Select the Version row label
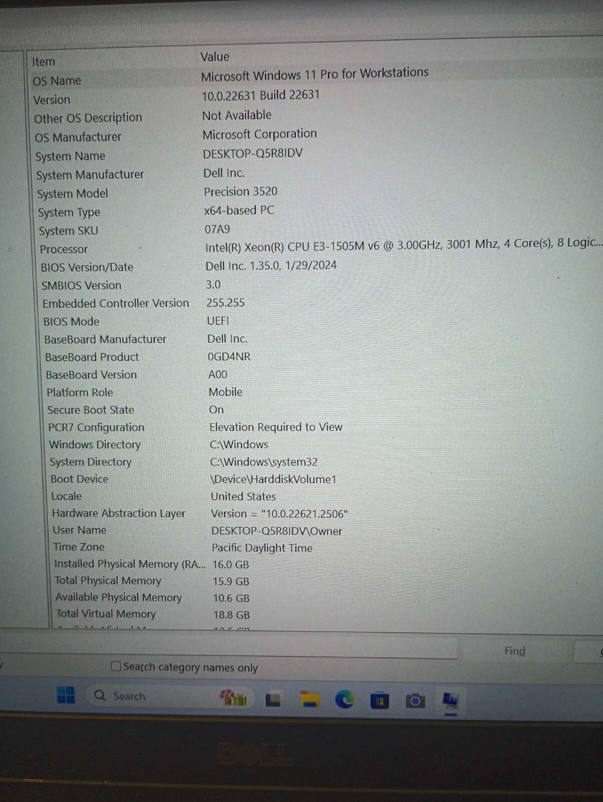The image size is (603, 802). (52, 100)
